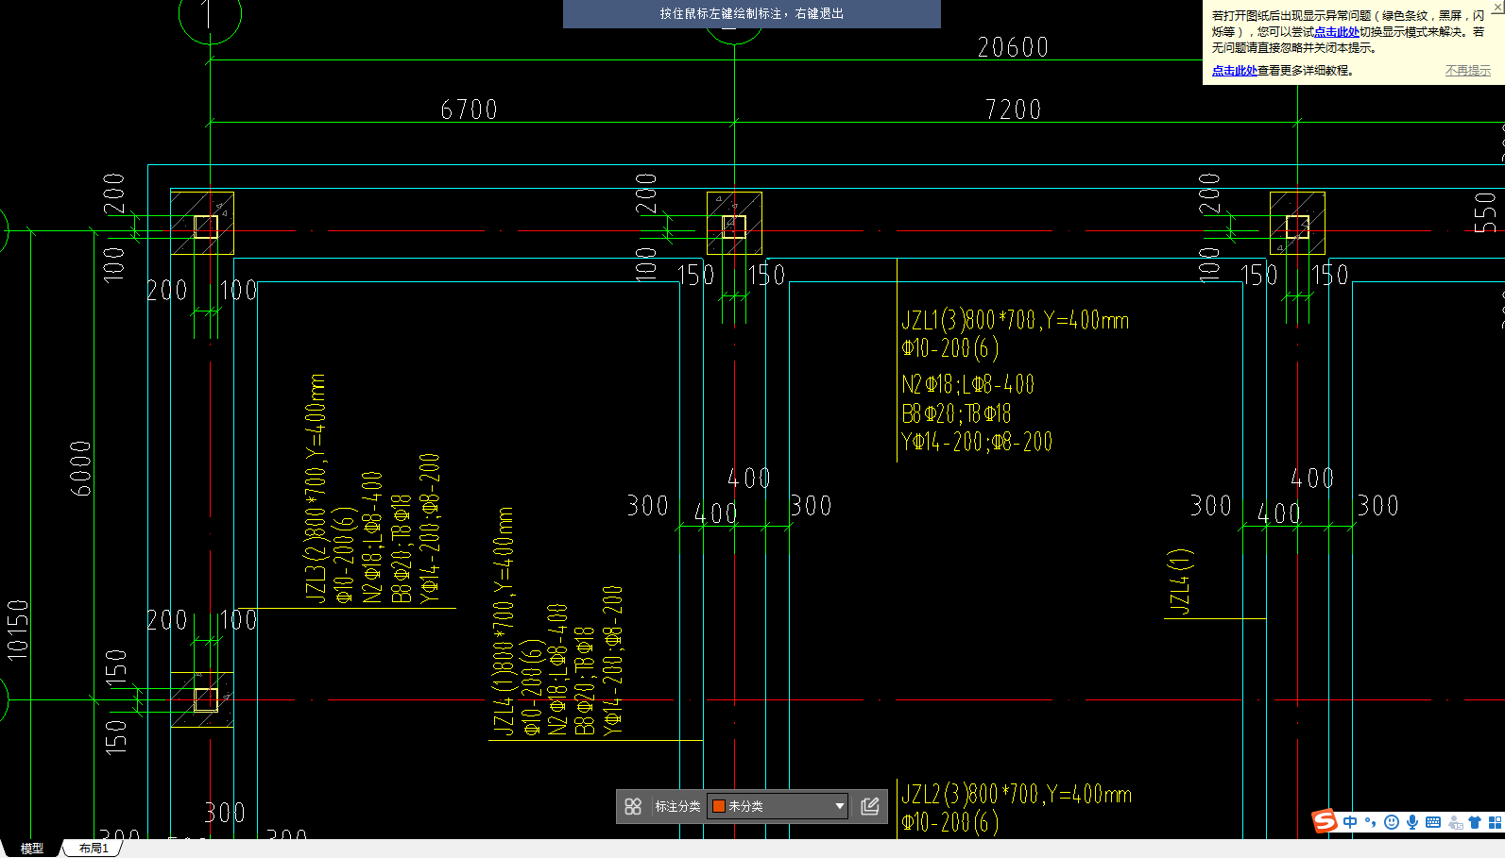Click the 7200 dimension text
The width and height of the screenshot is (1505, 858).
1013,109
